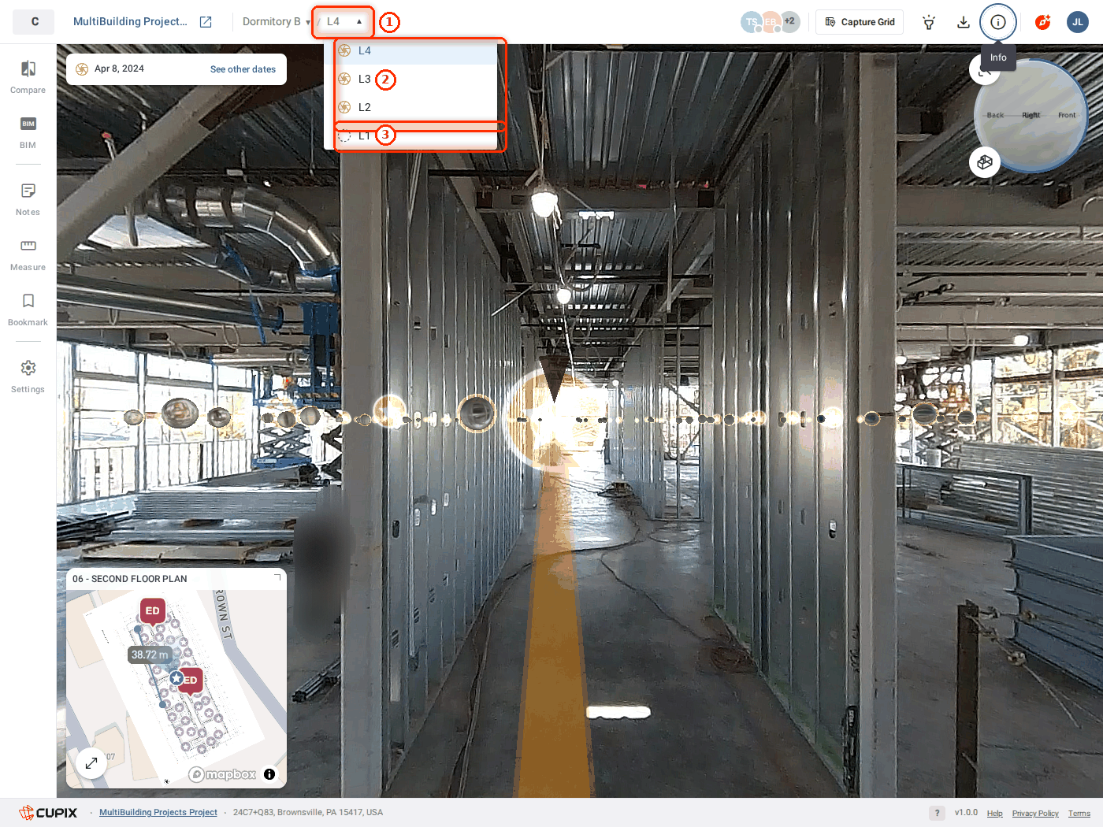This screenshot has height=827, width=1103.
Task: Click See other dates link
Action: (x=243, y=69)
